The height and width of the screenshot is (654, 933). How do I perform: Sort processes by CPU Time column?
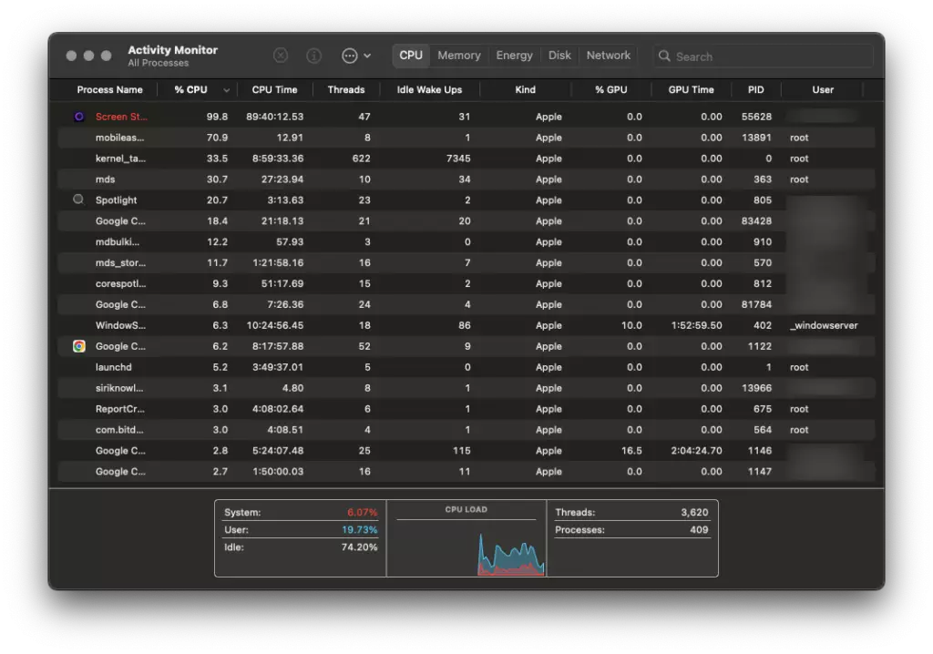274,90
